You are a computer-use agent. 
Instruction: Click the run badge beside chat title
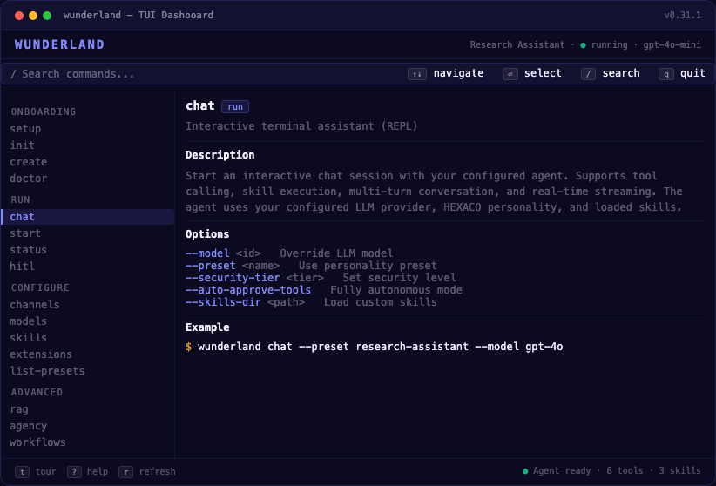coord(235,106)
